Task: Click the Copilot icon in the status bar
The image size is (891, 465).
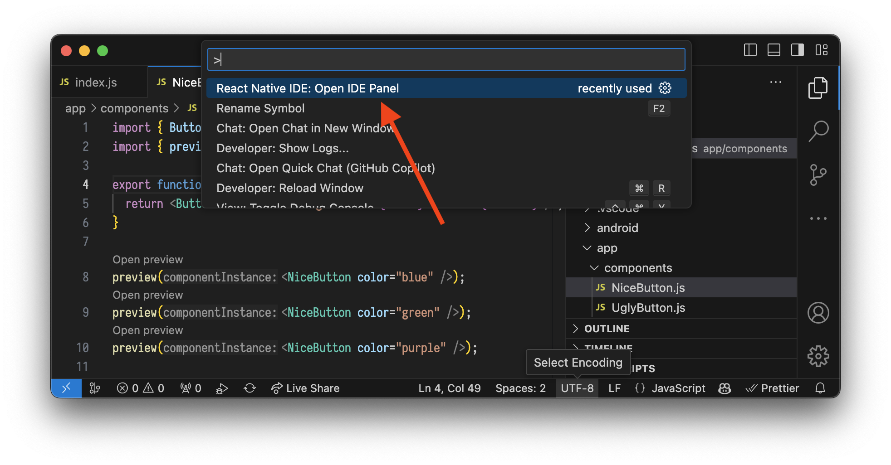Action: [x=724, y=388]
